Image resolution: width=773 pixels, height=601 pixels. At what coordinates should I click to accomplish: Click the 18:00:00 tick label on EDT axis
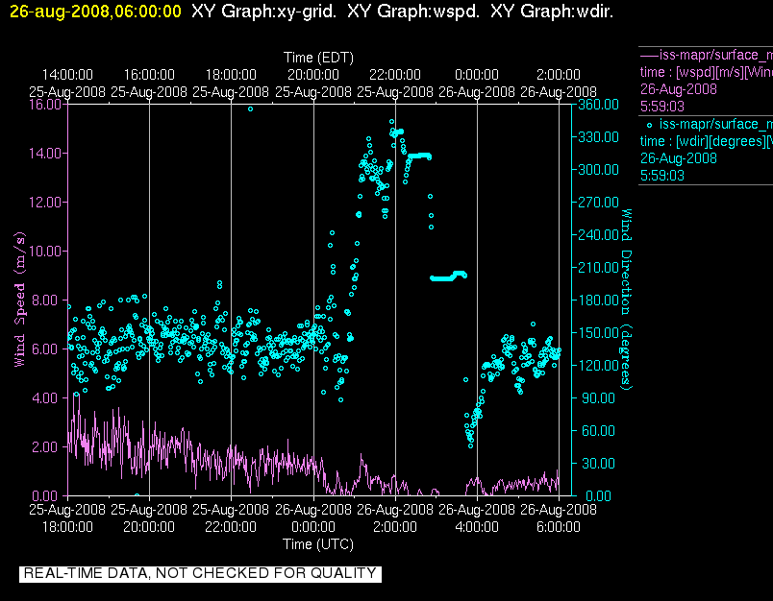click(231, 75)
